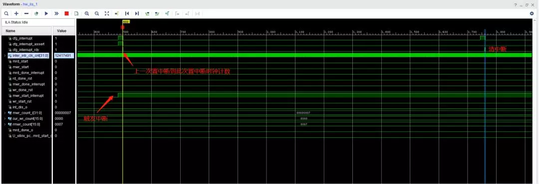Run trigger immediate double-arrow icon
Screen dimensions: 539x184
click(56, 13)
